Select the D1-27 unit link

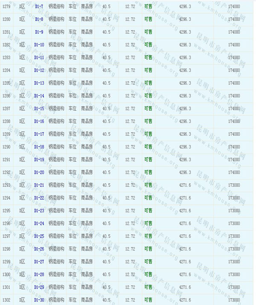(39, 262)
